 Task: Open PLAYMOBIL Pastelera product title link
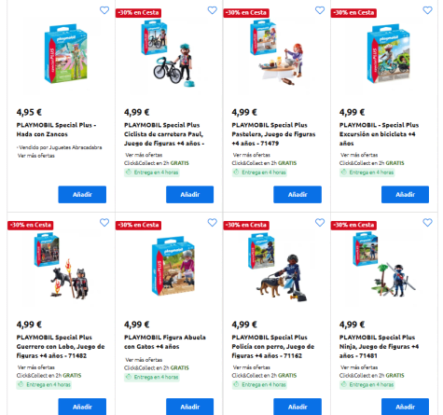coord(273,134)
